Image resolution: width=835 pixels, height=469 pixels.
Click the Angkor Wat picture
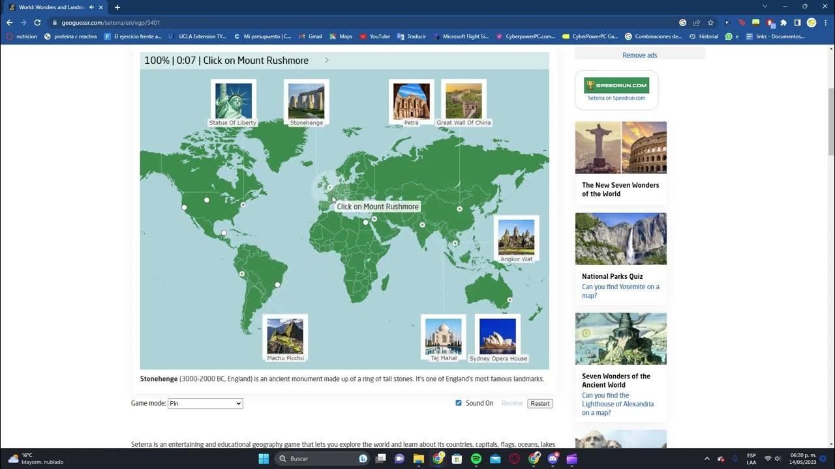tap(516, 237)
